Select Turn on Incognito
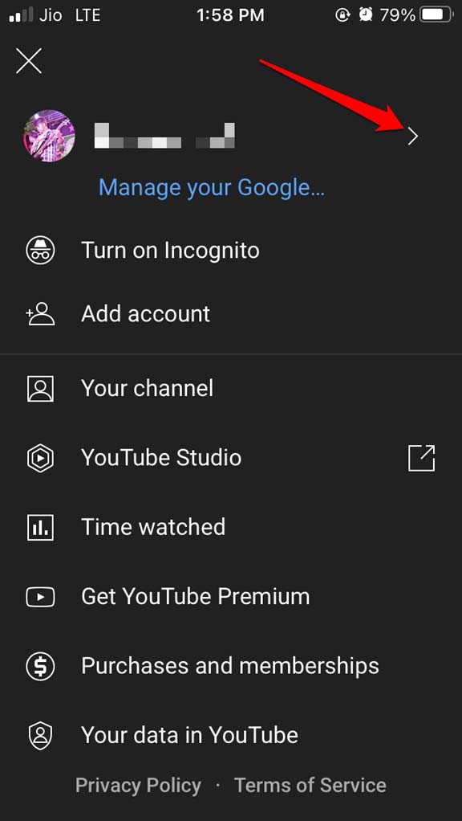The width and height of the screenshot is (462, 821). pos(170,251)
